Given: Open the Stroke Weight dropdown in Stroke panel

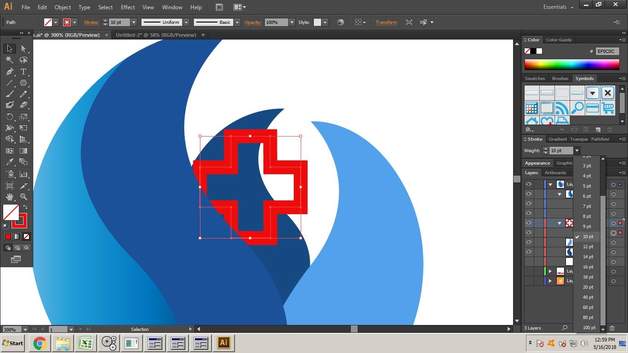Looking at the screenshot, I should point(577,150).
